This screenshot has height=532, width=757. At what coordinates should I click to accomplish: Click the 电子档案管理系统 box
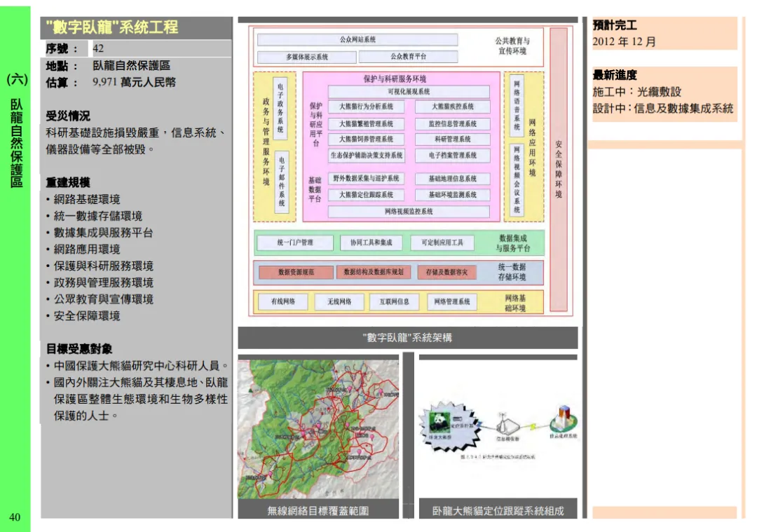click(x=452, y=156)
